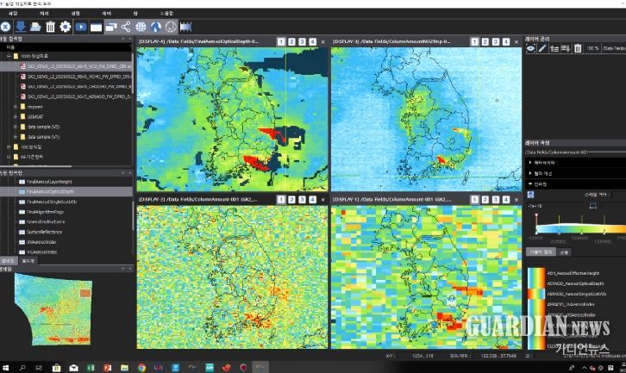Open the 파일 menu in the menu bar

tap(13, 14)
